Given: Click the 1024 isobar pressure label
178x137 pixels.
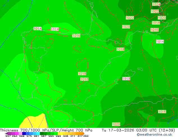Looking at the screenshot, I should coord(156,4).
